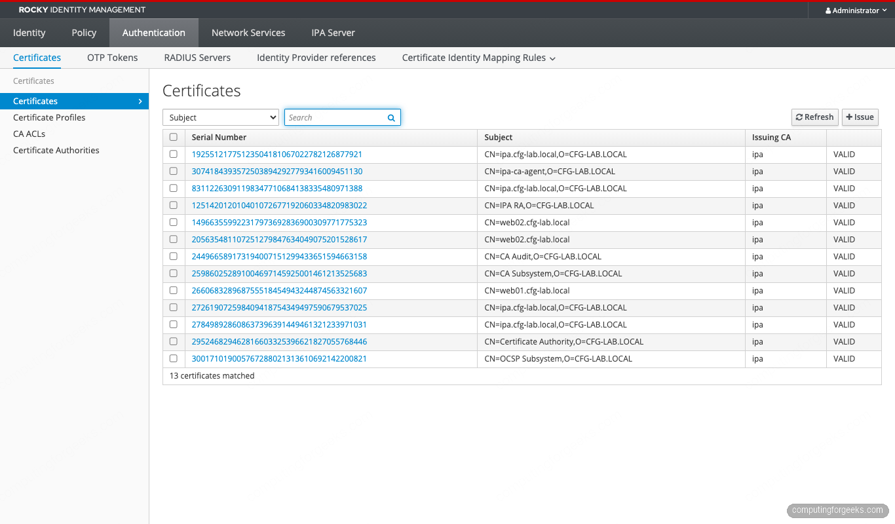Click the Refresh button
895x524 pixels.
[815, 117]
